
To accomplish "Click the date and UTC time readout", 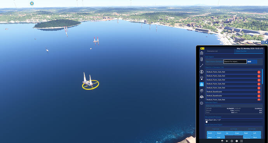I will [250, 48].
